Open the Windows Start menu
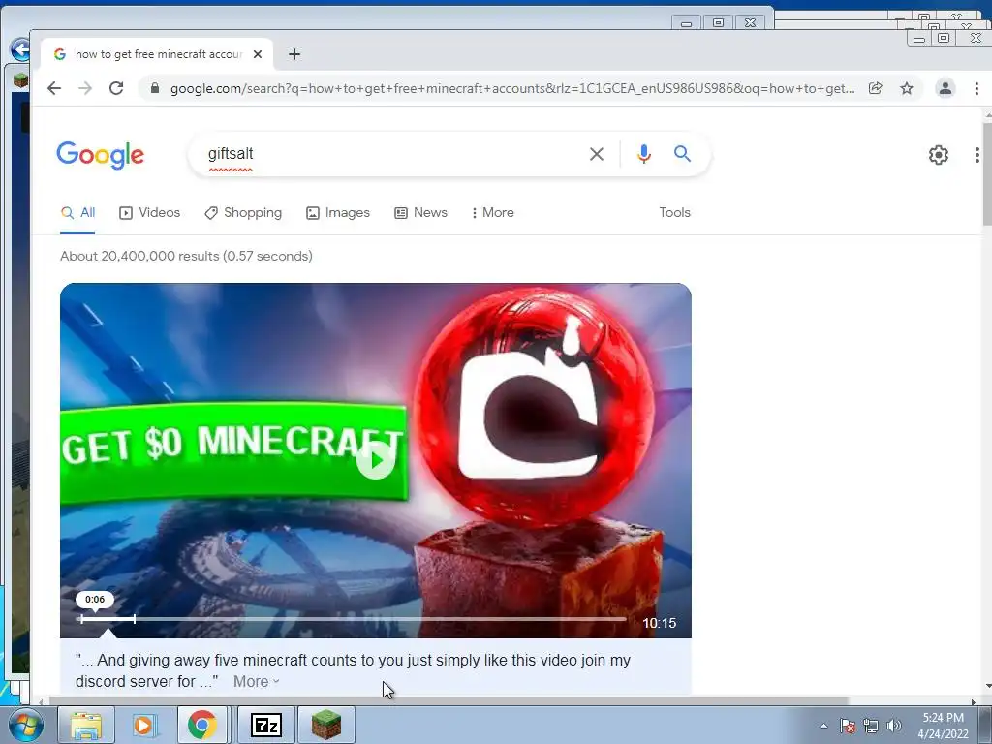Screen dimensions: 992x744 [25, 725]
